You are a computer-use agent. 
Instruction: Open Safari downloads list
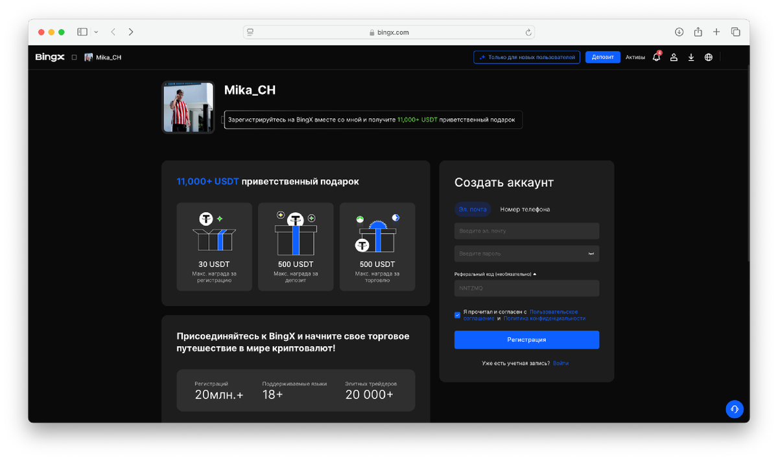[x=679, y=32]
